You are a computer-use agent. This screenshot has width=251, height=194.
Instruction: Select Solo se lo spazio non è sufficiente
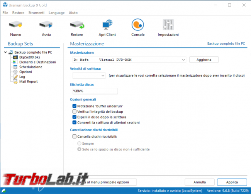(79, 149)
